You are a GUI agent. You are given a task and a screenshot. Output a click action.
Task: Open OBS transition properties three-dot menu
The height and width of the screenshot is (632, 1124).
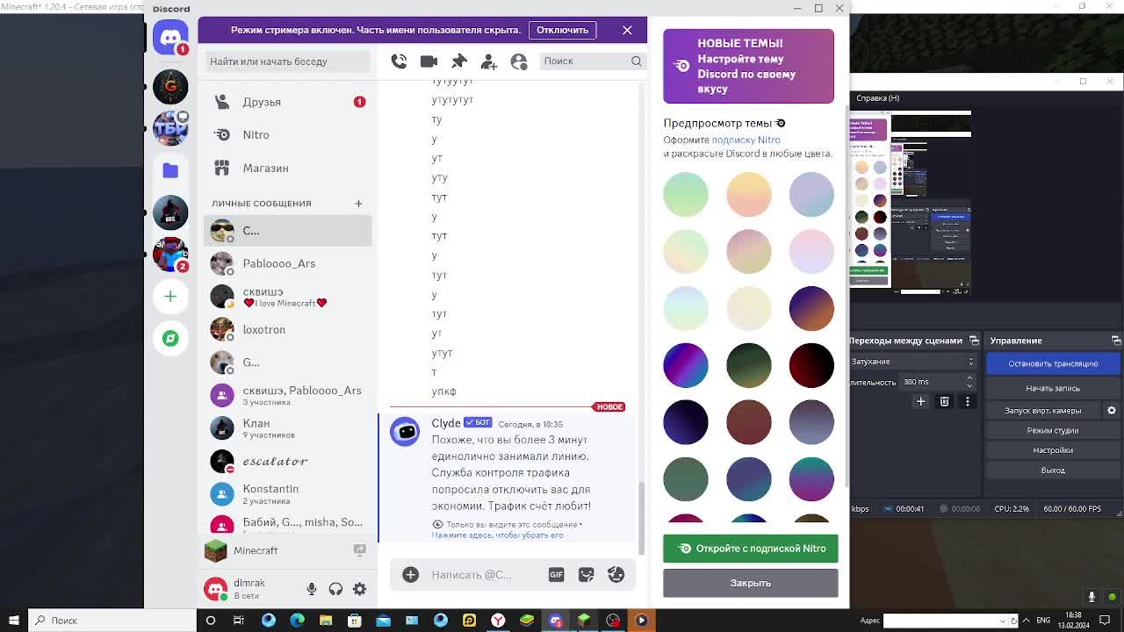click(968, 401)
